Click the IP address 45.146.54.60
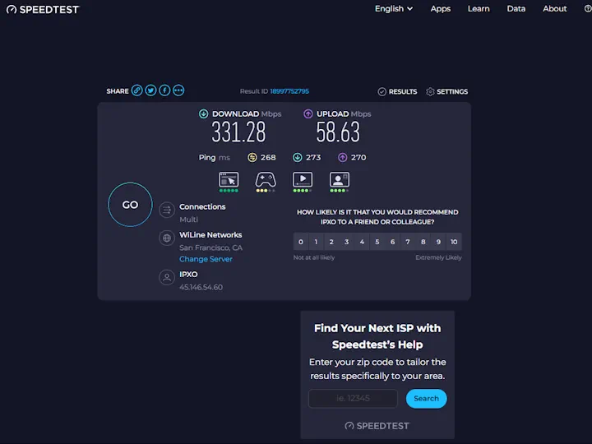This screenshot has height=444, width=592. tap(201, 287)
